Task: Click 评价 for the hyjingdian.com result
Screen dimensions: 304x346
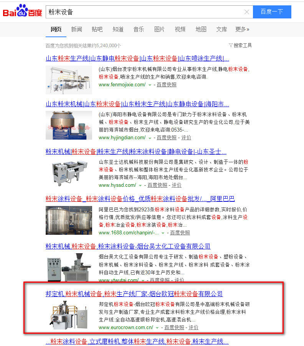Action: pos(186,138)
